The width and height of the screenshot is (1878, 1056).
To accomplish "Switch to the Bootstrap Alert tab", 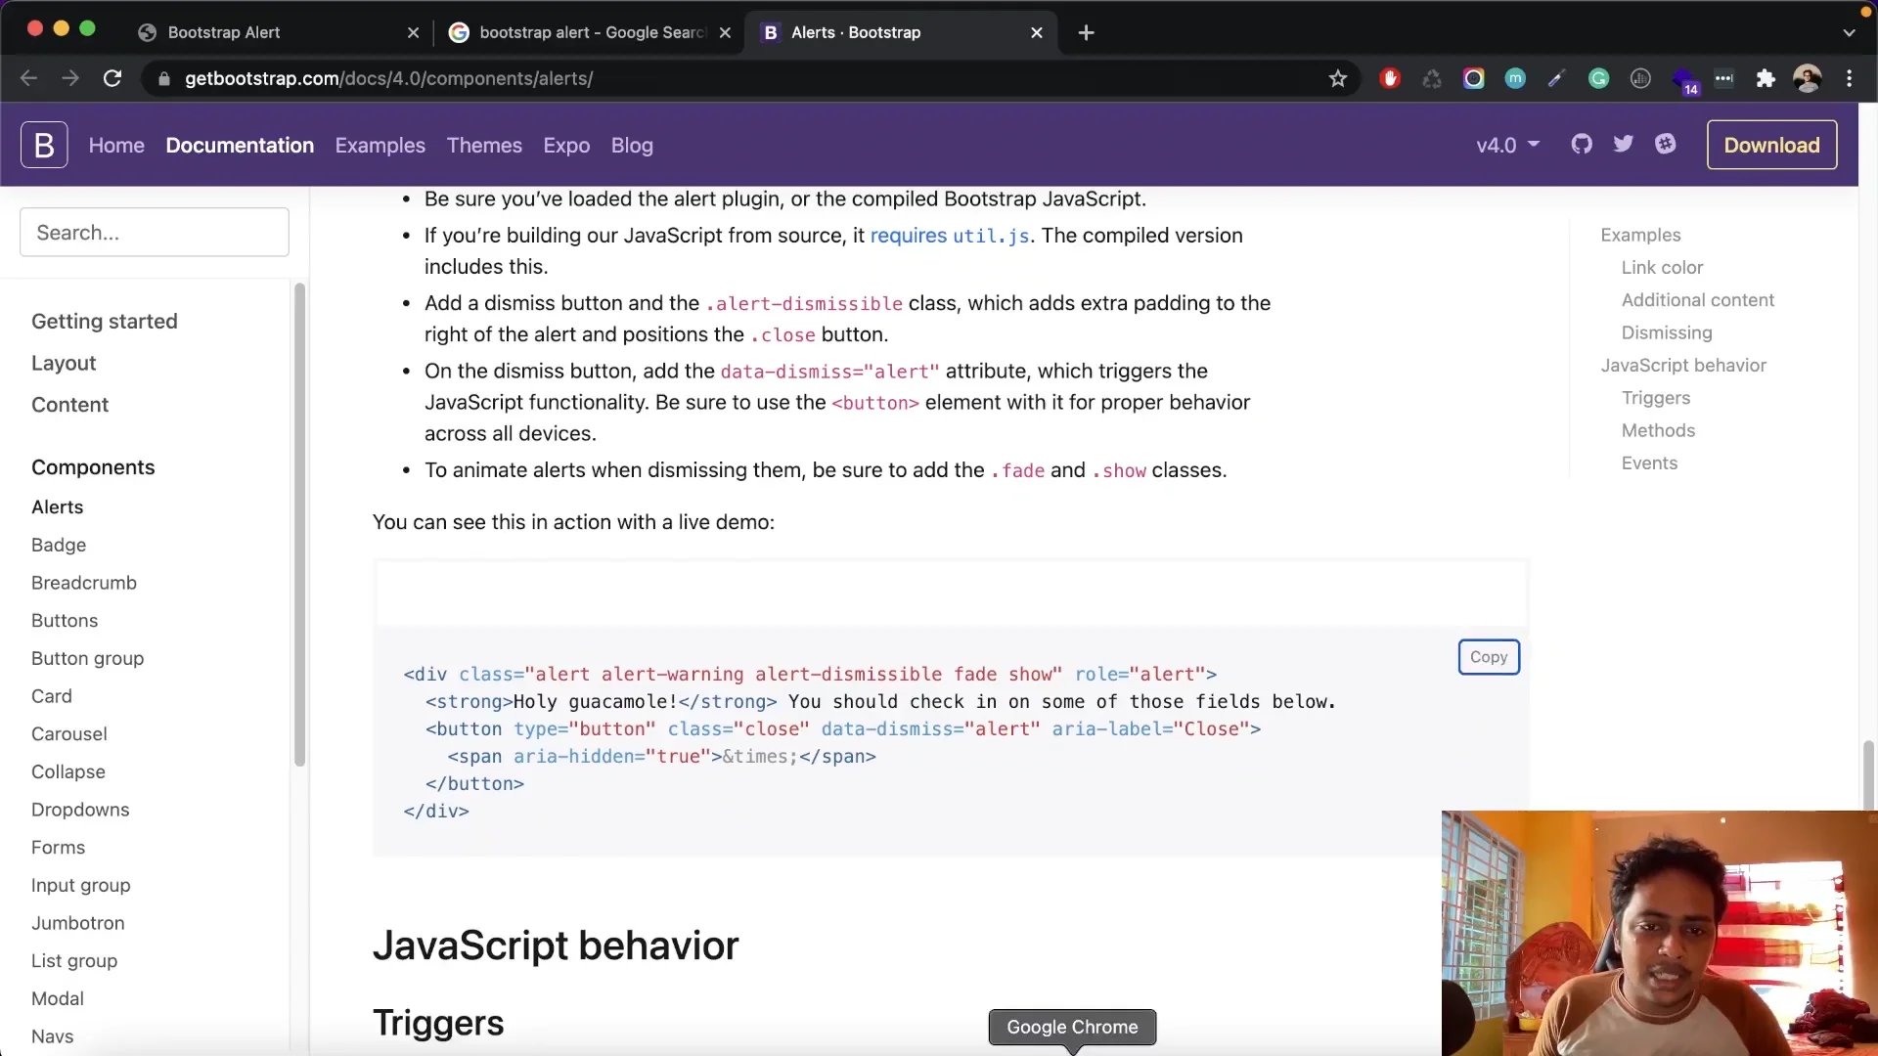I will pos(279,32).
